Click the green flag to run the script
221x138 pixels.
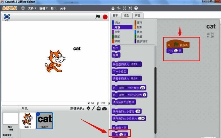pos(98,17)
